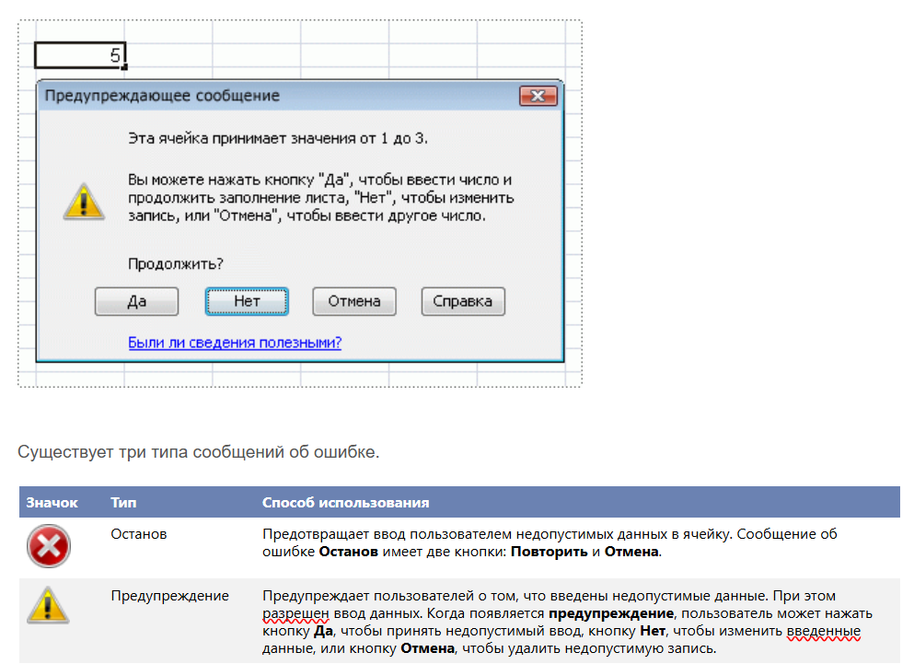Select the spreadsheet cell containing 5
This screenshot has width=914, height=664.
79,55
